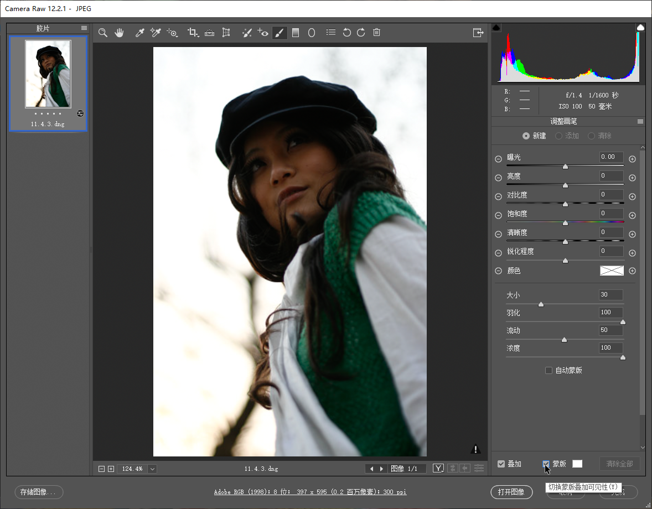This screenshot has height=509, width=652.
Task: Open the 调整画笔 panel options menu
Action: coord(640,122)
